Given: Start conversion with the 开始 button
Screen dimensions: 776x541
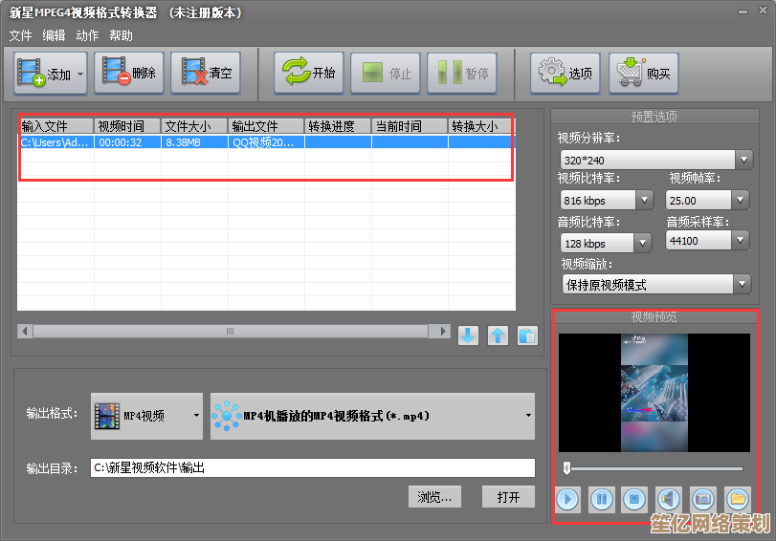Looking at the screenshot, I should (309, 74).
